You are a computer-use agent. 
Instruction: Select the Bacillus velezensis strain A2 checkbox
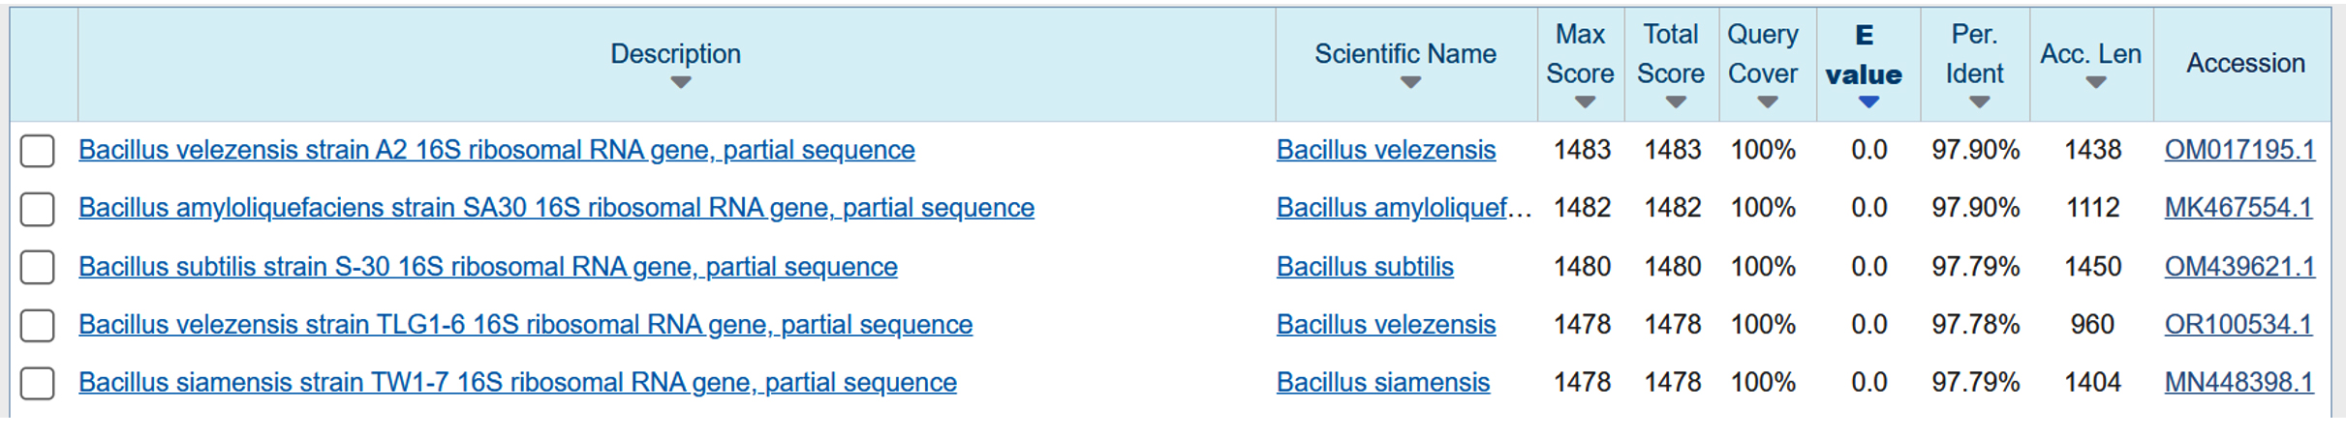click(x=38, y=151)
